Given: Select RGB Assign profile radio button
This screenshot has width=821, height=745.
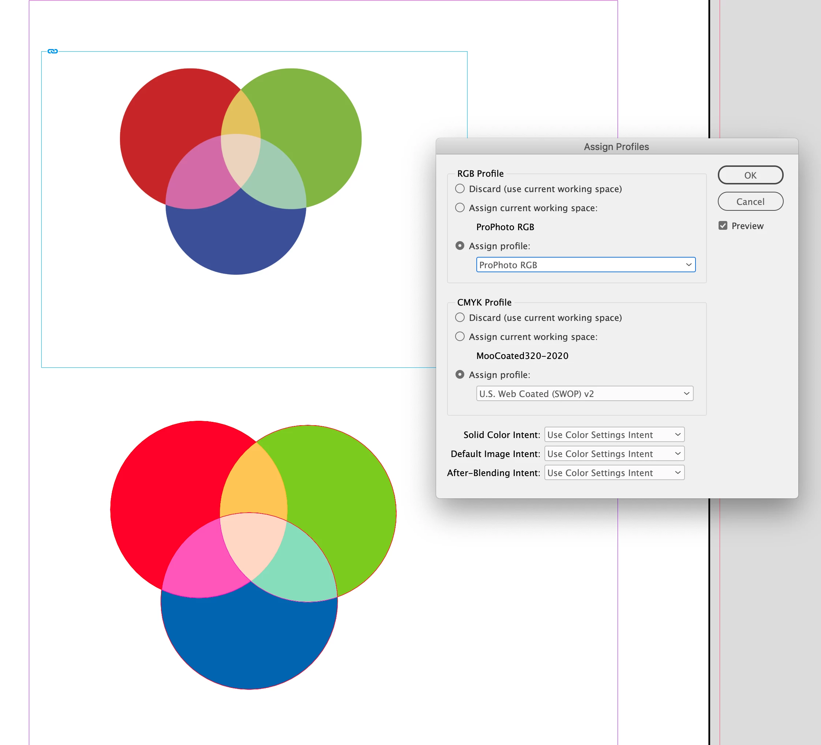Looking at the screenshot, I should coord(460,246).
